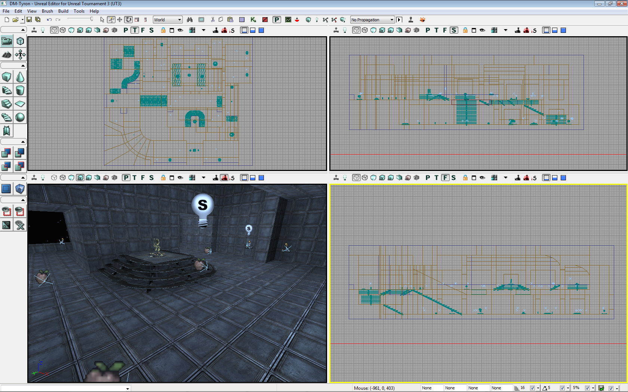
Task: Click the CSG Subtract tool
Action: tap(20, 153)
